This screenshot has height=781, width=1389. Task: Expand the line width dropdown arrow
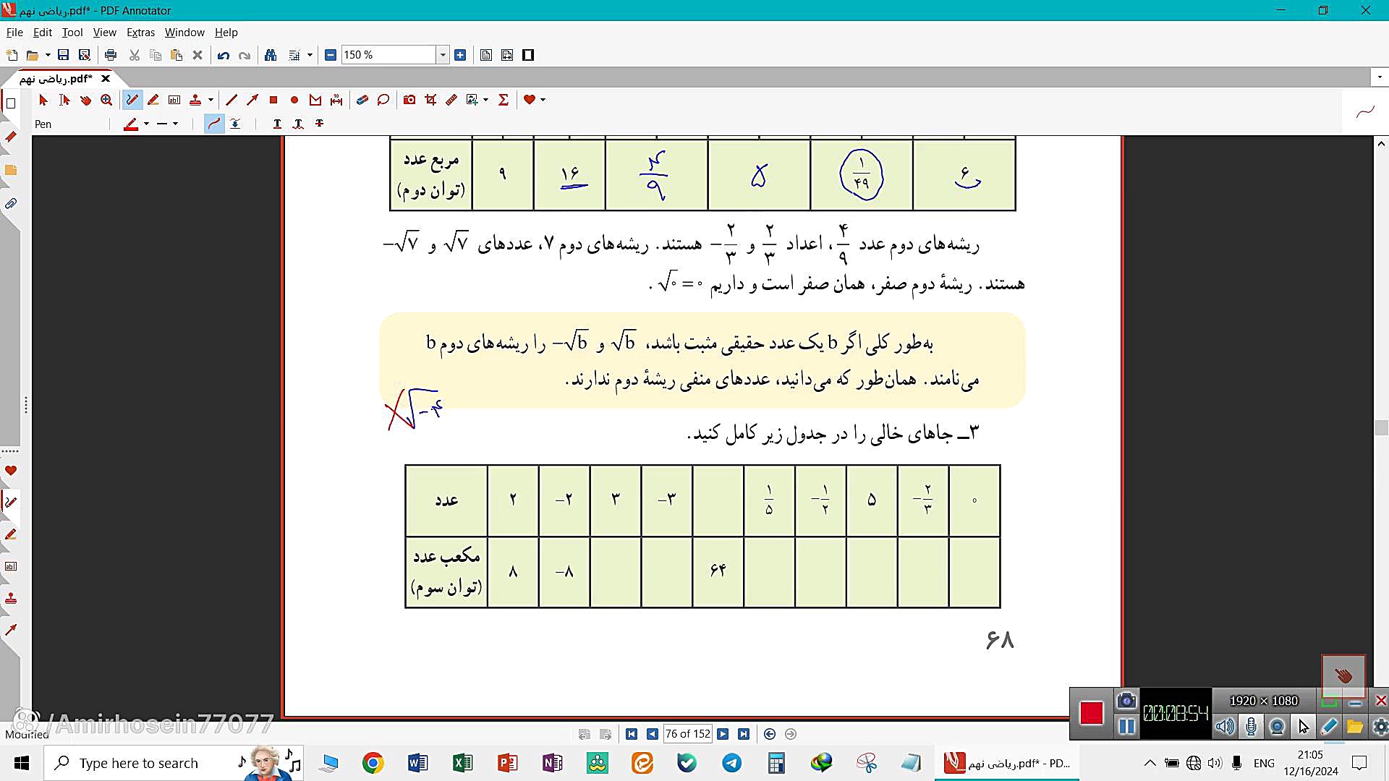175,124
